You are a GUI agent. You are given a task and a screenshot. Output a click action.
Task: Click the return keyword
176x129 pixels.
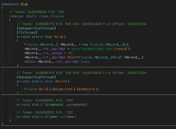[x=29, y=61]
